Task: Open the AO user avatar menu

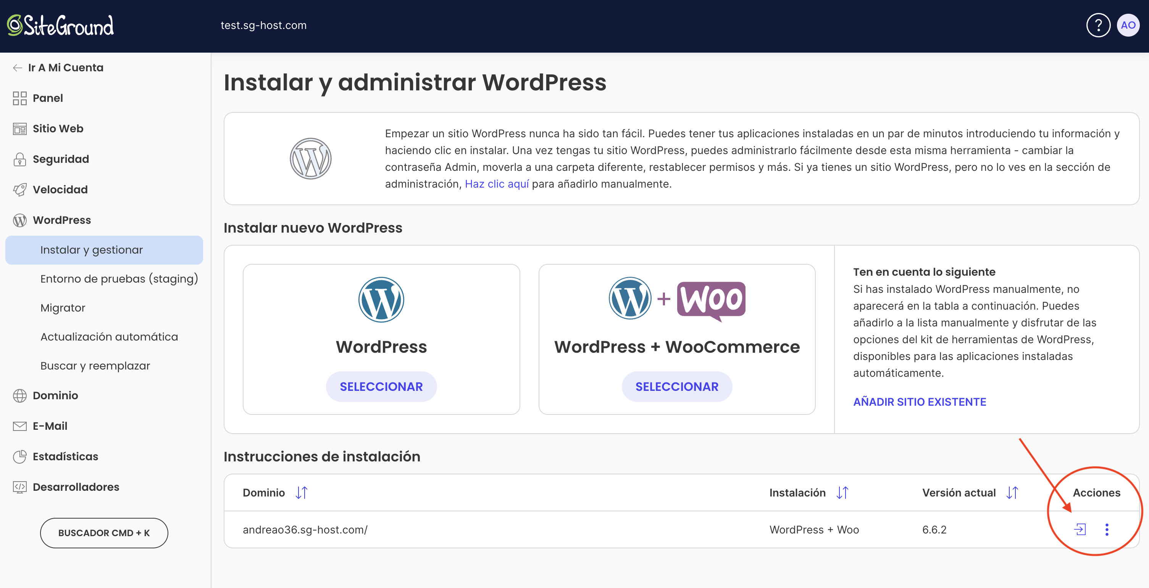Action: tap(1128, 26)
